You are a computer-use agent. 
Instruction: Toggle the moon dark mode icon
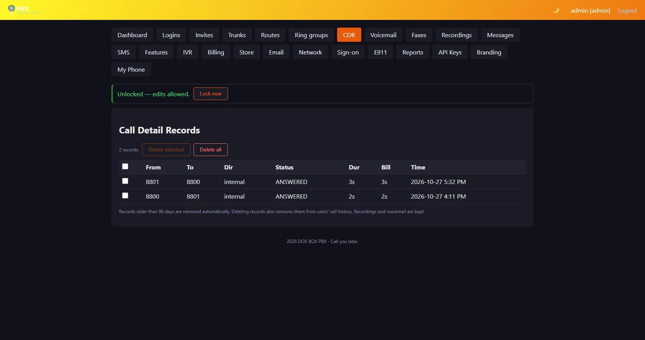(x=556, y=10)
